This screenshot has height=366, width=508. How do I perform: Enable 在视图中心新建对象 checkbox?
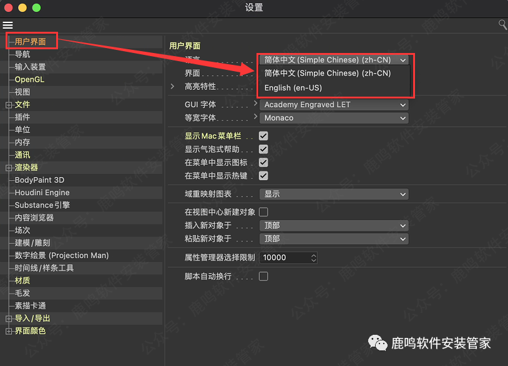[x=263, y=212]
